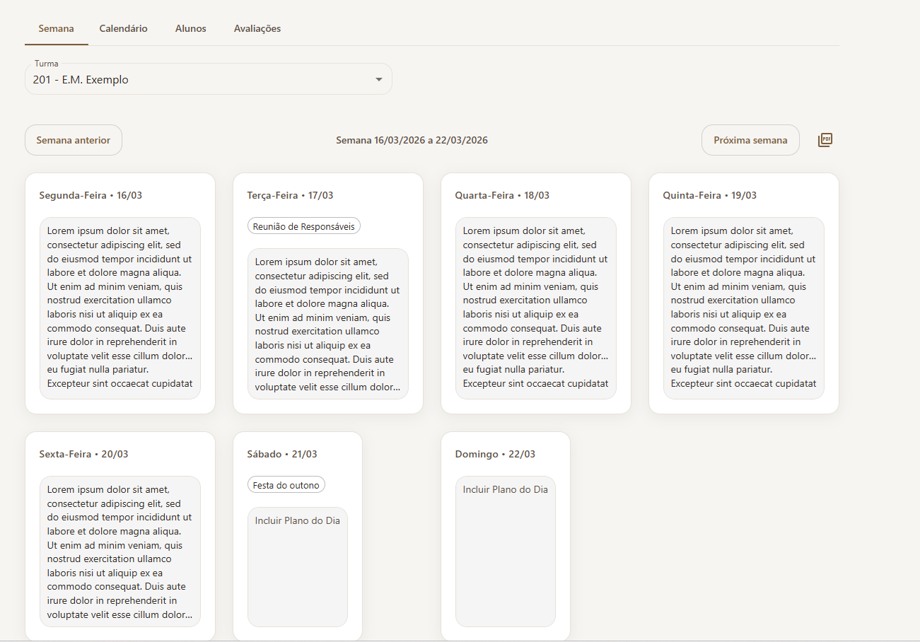The image size is (920, 642).
Task: Click the Festa do outono tag
Action: 286,485
